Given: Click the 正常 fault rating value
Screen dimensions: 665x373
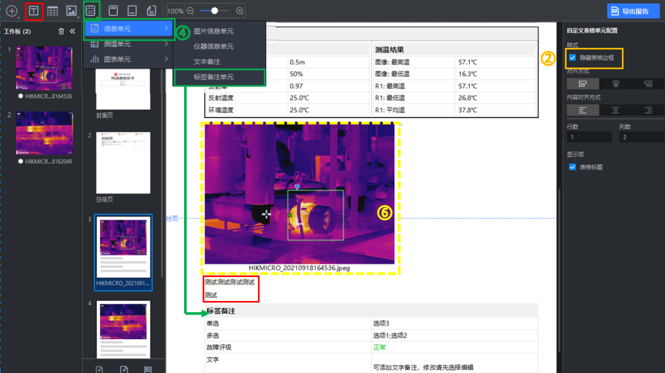Looking at the screenshot, I should coord(379,347).
